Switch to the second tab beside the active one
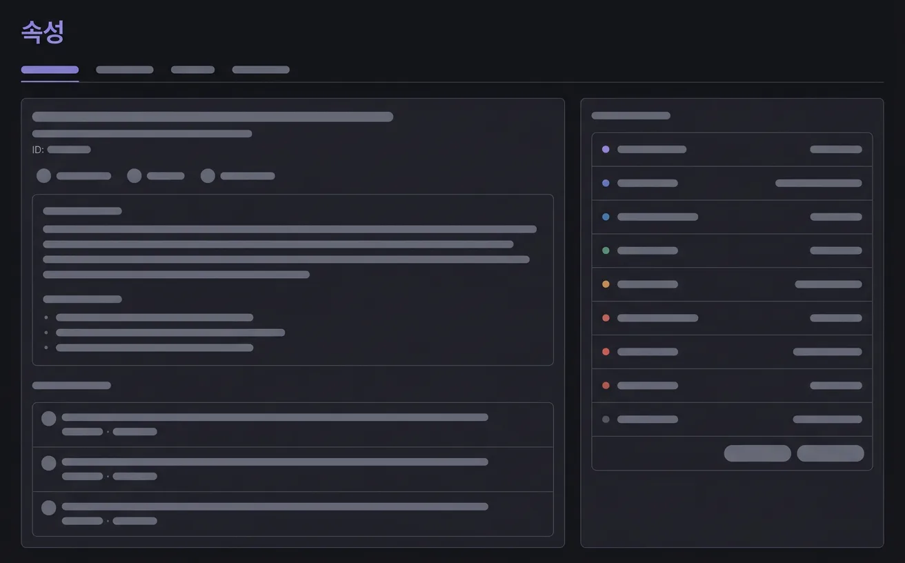 [x=125, y=70]
